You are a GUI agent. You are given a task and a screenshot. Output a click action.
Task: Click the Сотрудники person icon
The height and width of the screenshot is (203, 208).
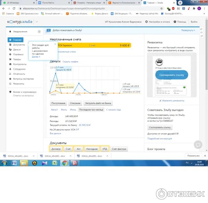coord(10,69)
